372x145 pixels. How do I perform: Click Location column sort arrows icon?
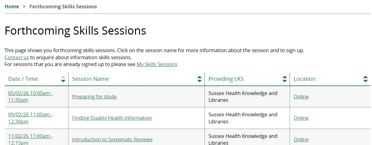coord(366,79)
